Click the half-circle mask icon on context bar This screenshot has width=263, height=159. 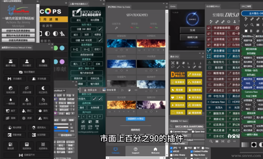129,90
